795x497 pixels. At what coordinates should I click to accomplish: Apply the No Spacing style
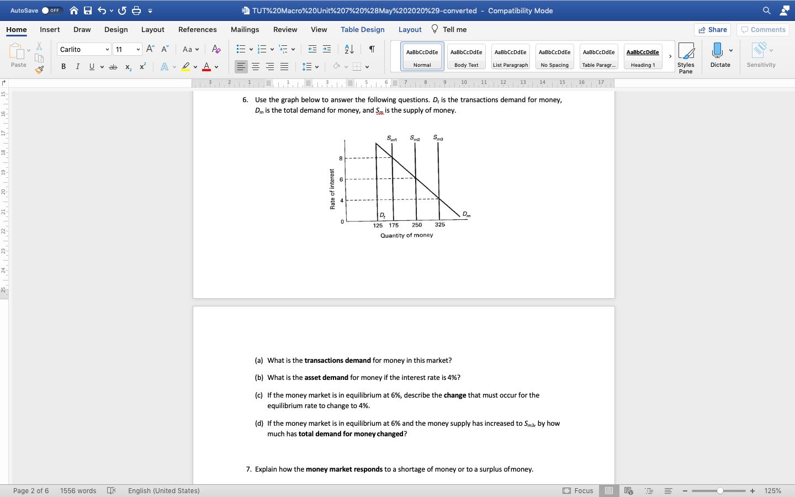[x=555, y=56]
